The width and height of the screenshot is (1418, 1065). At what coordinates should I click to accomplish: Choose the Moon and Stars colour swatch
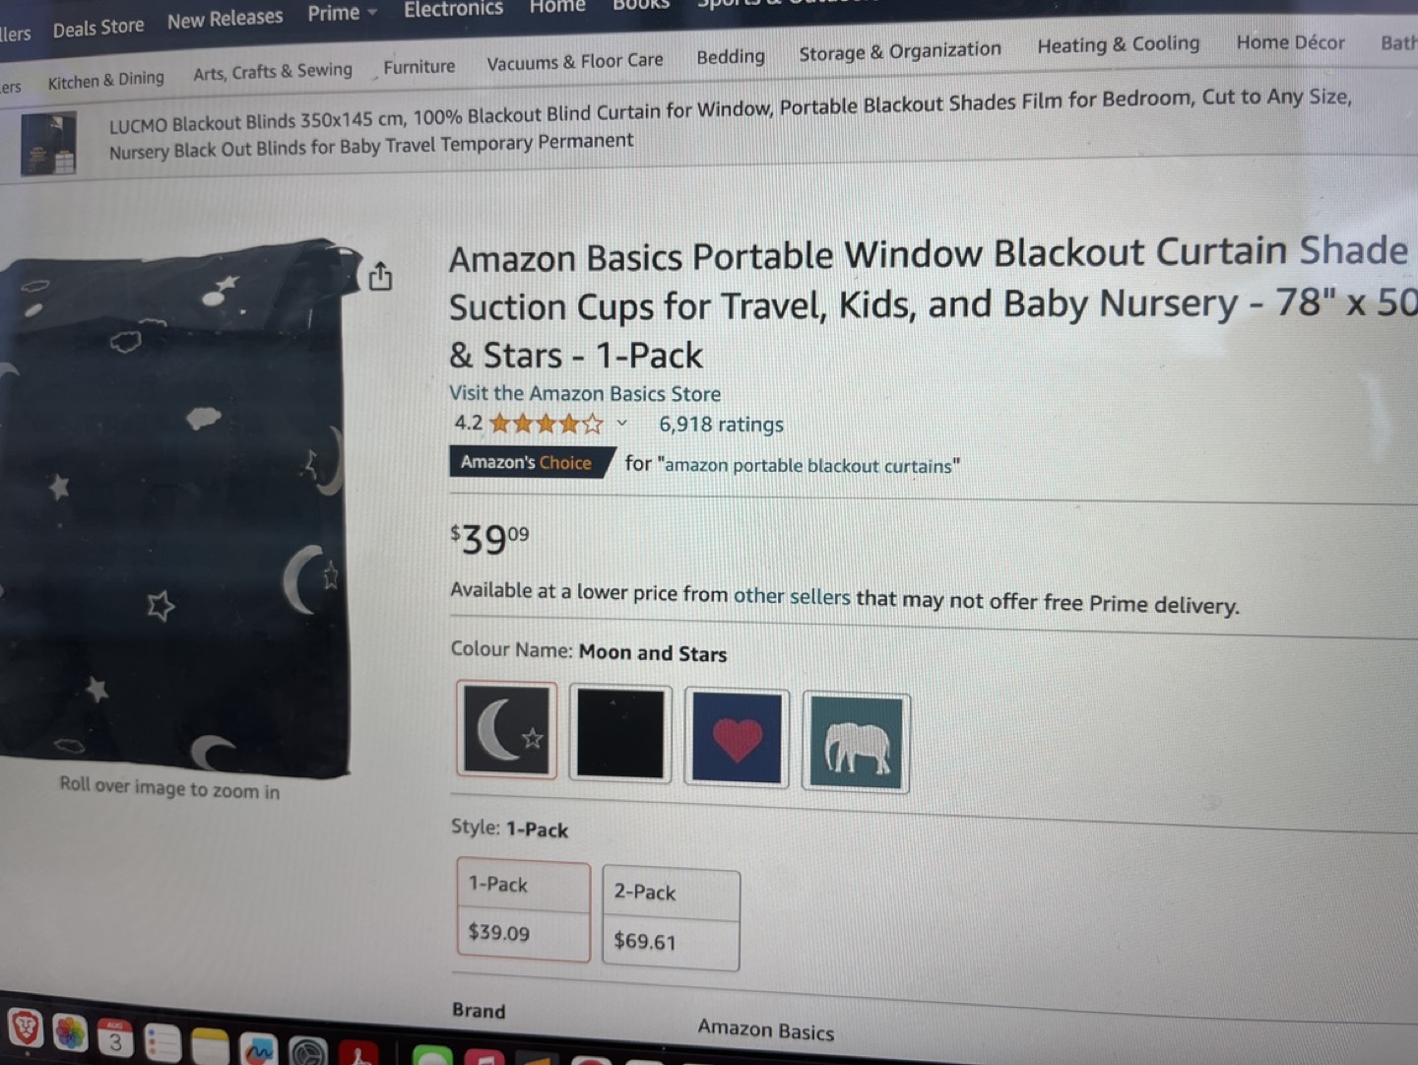507,729
